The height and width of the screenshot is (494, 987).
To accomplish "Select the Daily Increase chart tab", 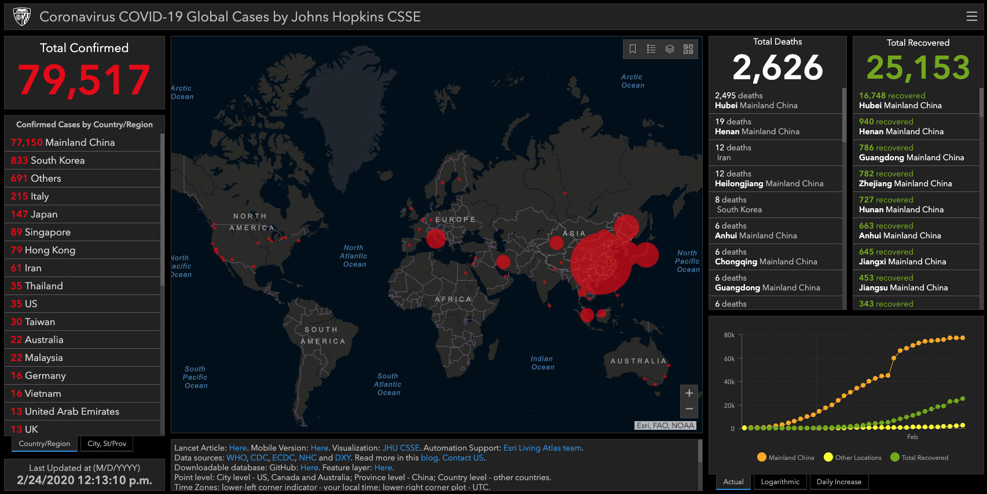I will 839,482.
